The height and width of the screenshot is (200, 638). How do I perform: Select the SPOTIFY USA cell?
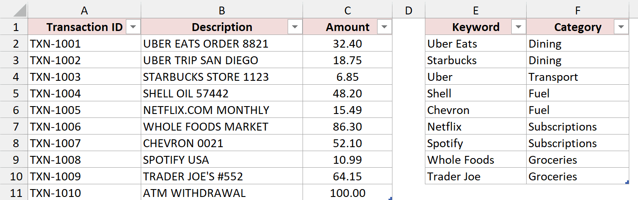click(222, 160)
